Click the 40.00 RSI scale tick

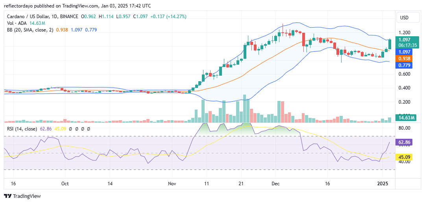pyautogui.click(x=404, y=162)
